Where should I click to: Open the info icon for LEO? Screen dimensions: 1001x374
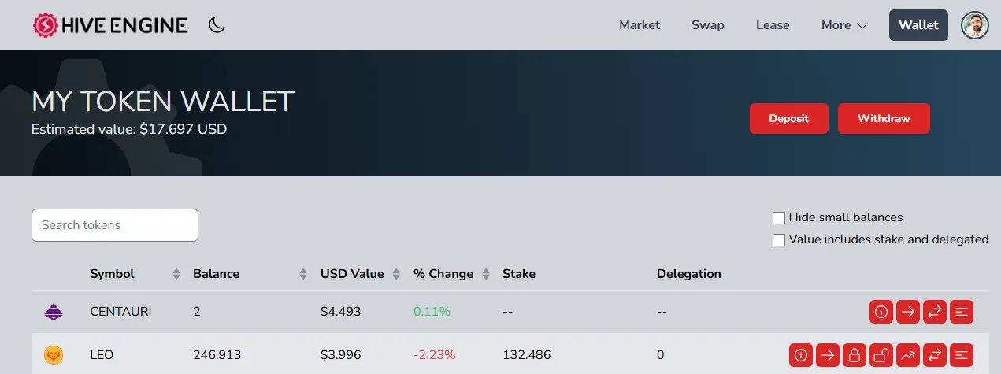pos(801,355)
